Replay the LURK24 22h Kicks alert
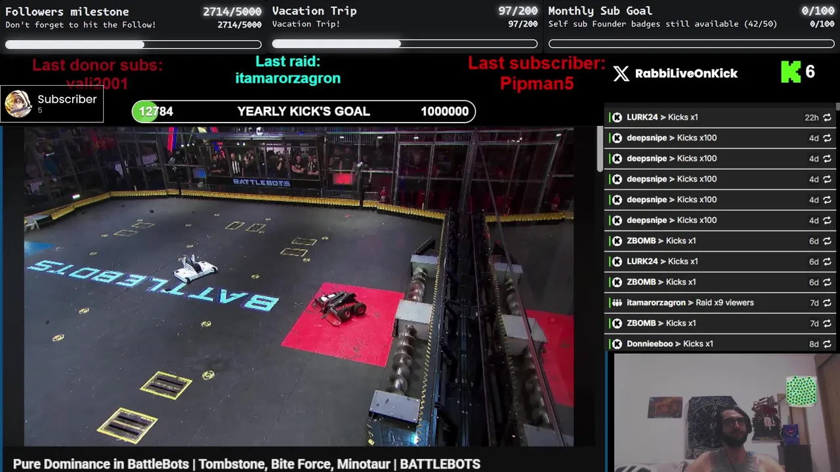Viewport: 840px width, 472px height. click(x=827, y=117)
